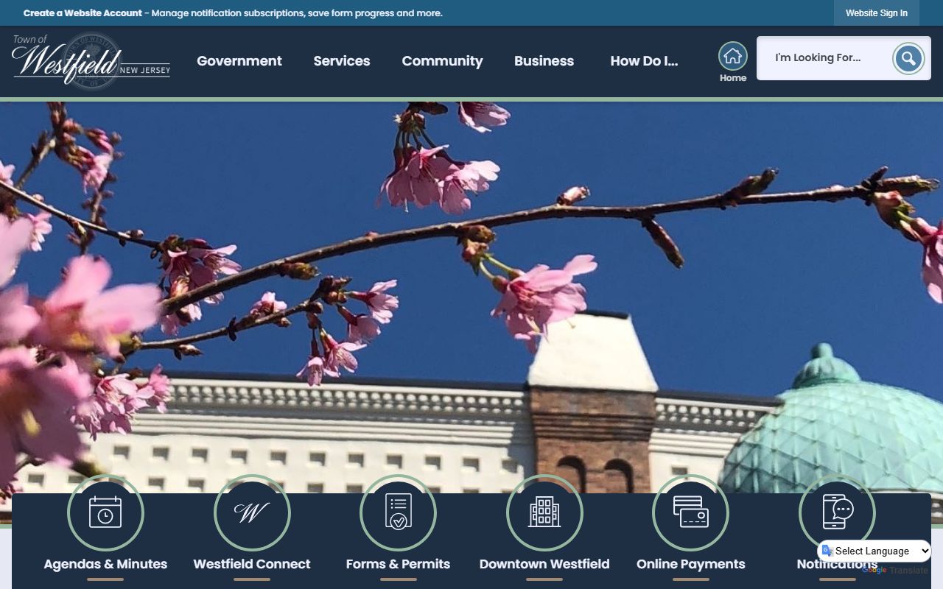Click the Downtown Westfield label
The height and width of the screenshot is (589, 943).
pyautogui.click(x=544, y=564)
